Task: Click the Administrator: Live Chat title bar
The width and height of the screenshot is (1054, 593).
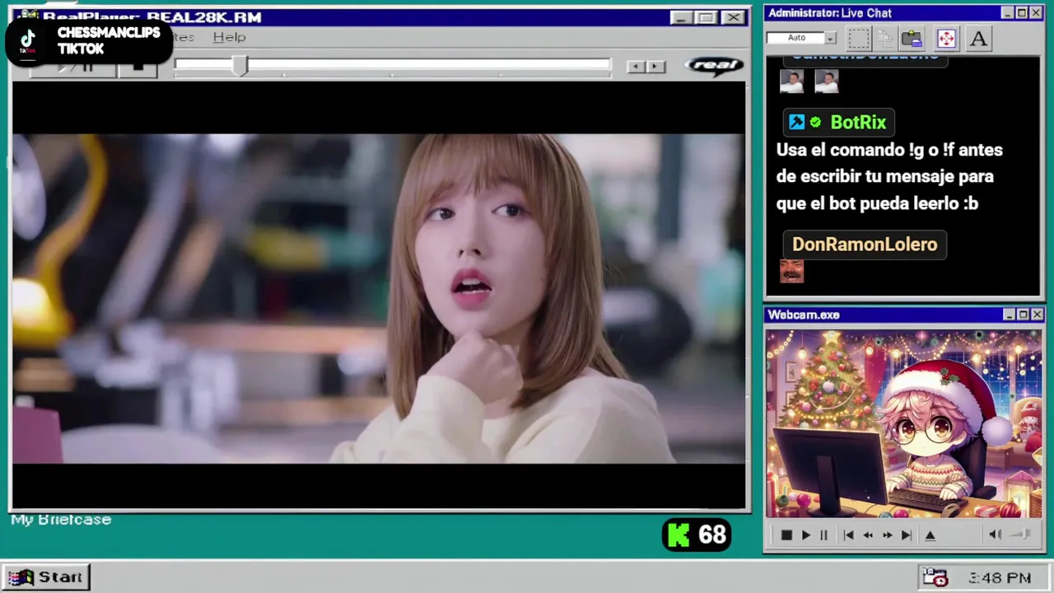Action: point(903,13)
